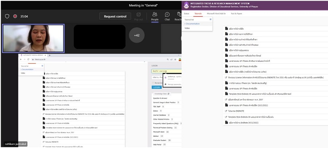Tick the Remember me checkbox

[152, 83]
